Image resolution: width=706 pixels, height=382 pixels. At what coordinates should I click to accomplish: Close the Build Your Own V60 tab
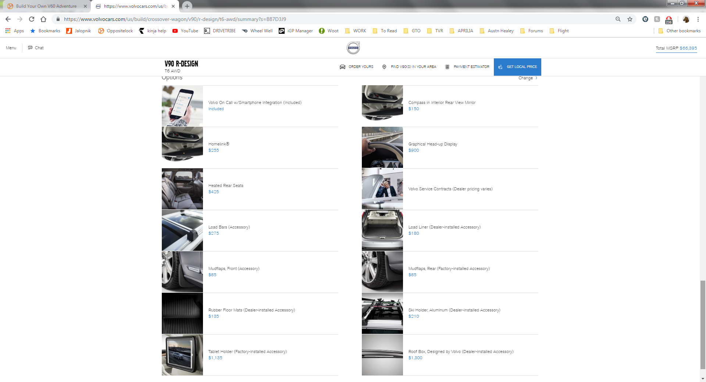click(x=85, y=6)
